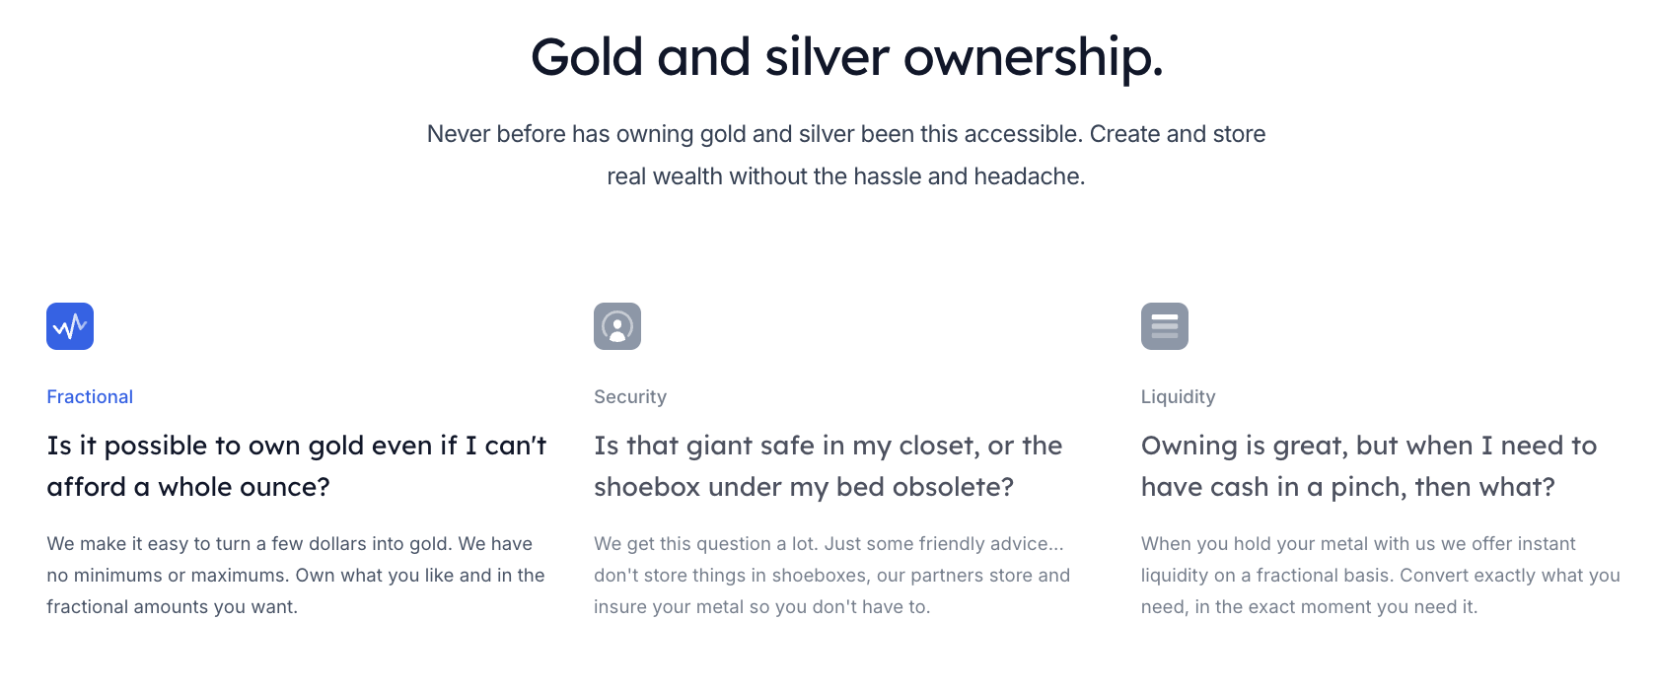This screenshot has height=690, width=1657.
Task: Switch to the Security tab label
Action: [x=630, y=396]
